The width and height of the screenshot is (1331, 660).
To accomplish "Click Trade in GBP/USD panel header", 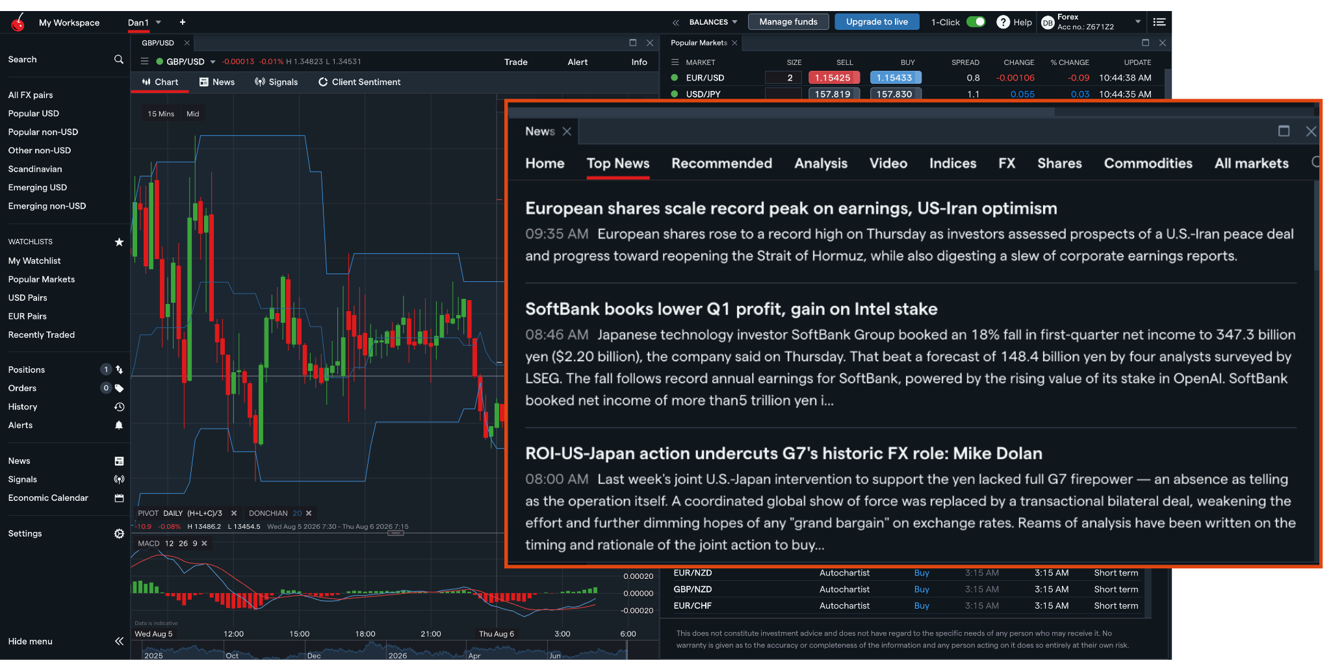I will coord(516,62).
